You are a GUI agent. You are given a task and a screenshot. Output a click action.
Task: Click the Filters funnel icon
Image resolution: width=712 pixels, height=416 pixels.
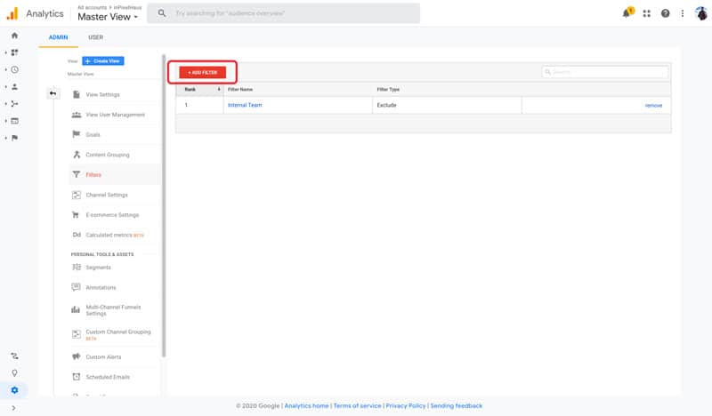click(x=77, y=174)
